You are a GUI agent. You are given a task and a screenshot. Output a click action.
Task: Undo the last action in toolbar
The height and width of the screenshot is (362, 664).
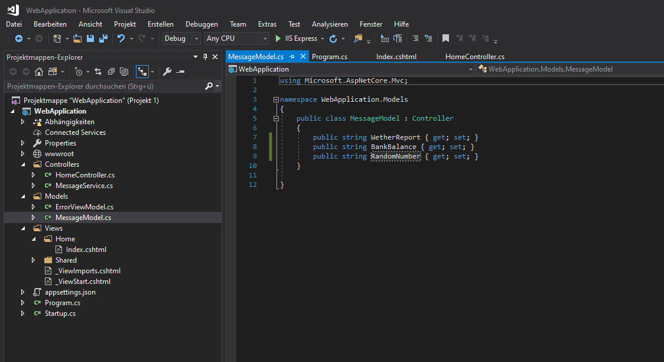point(121,38)
